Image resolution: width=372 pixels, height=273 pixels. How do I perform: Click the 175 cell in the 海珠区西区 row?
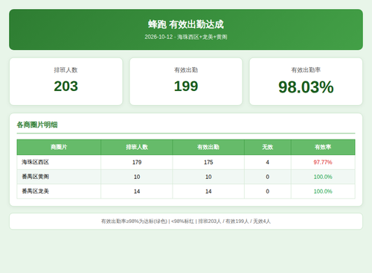[208, 163]
